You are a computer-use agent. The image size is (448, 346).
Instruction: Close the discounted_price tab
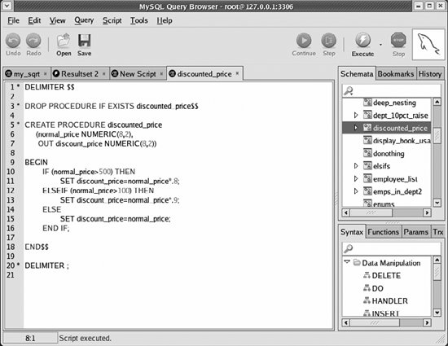click(237, 73)
